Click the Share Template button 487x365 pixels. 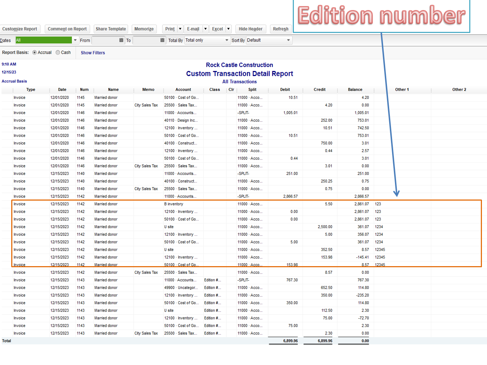pos(111,29)
